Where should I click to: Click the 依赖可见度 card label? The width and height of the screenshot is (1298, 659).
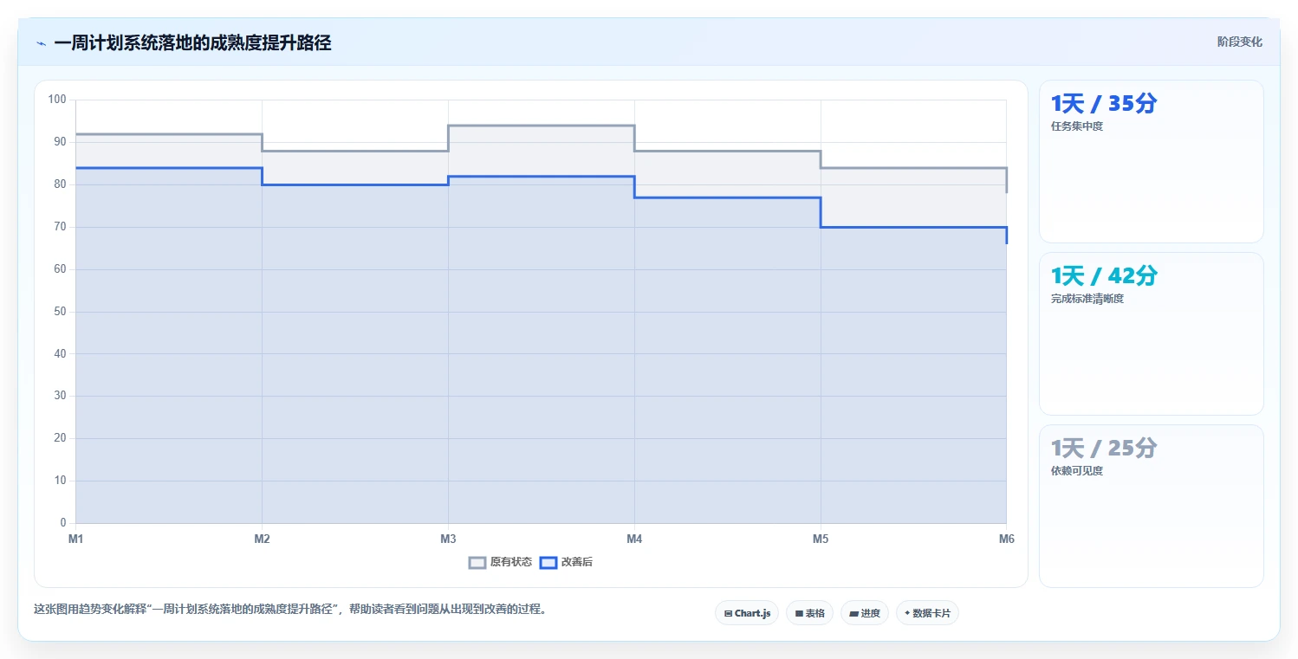pyautogui.click(x=1076, y=471)
